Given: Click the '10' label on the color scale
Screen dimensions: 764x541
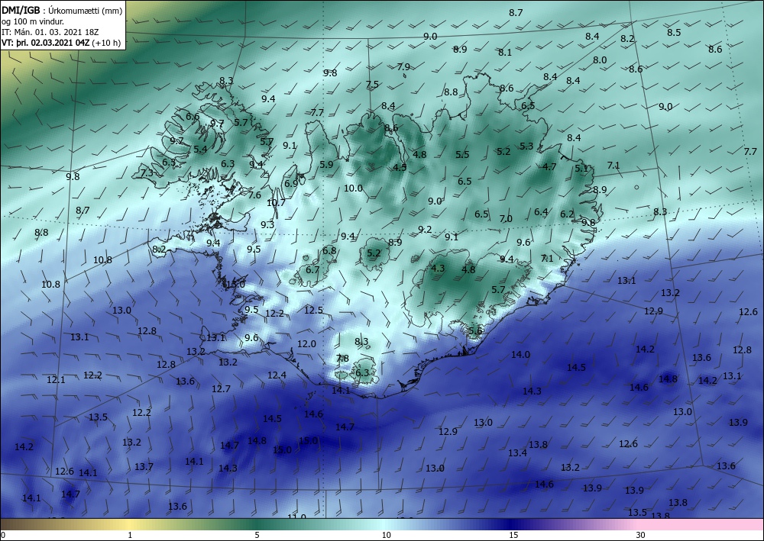Looking at the screenshot, I should point(387,536).
